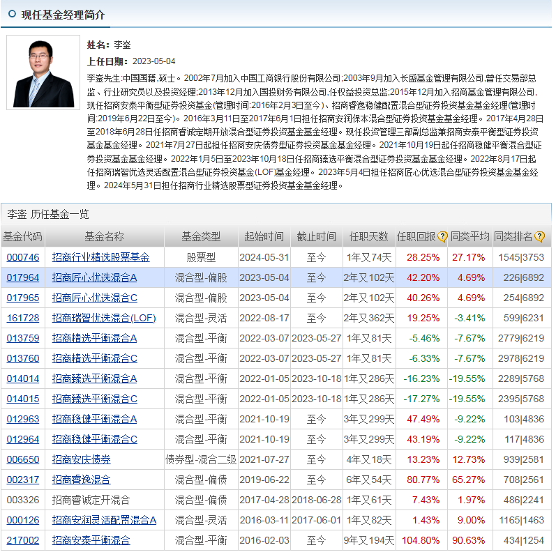Click the 股票型 fund type cell
The height and width of the screenshot is (559, 556).
(201, 257)
